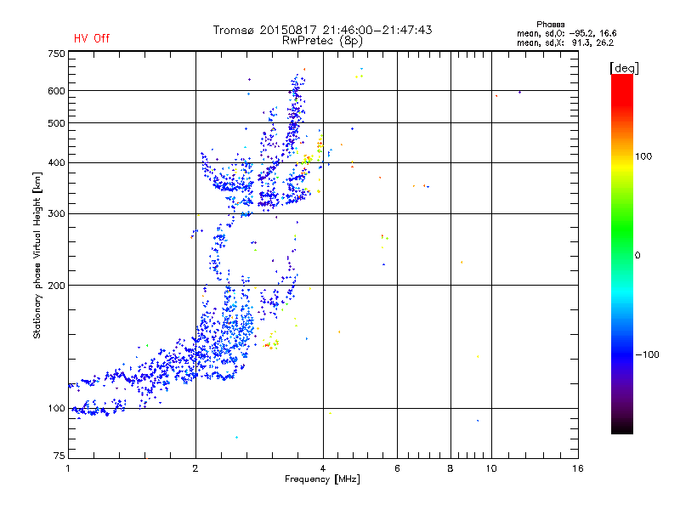The height and width of the screenshot is (510, 680).
Task: Click the y-axis label '750'
Action: 56,54
